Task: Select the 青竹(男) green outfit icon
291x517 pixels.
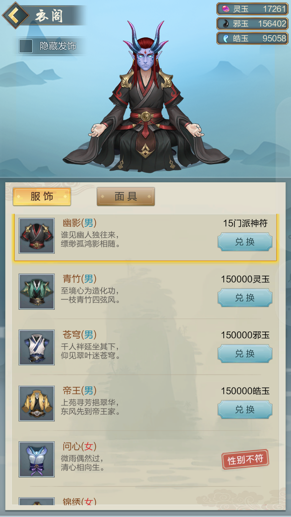Action: pyautogui.click(x=37, y=292)
